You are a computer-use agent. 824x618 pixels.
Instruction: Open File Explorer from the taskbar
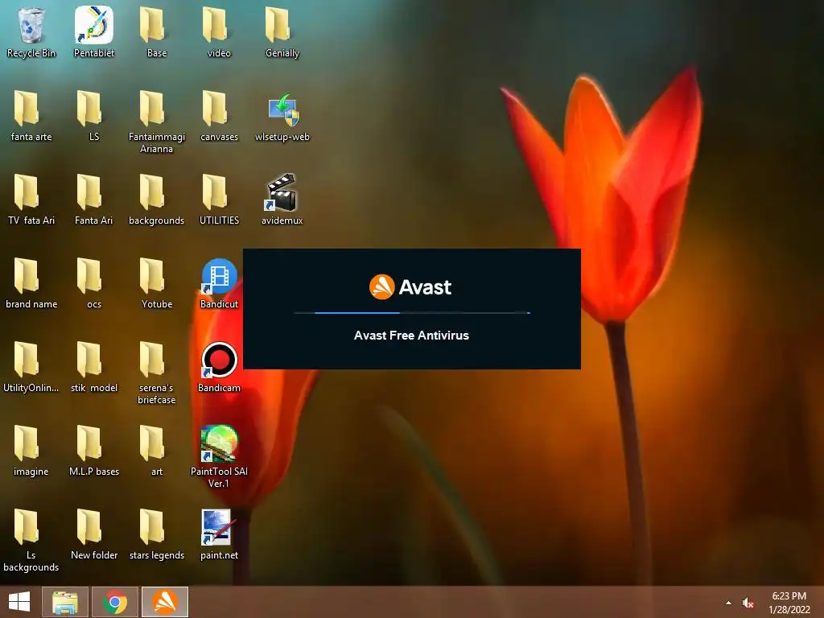coord(65,602)
